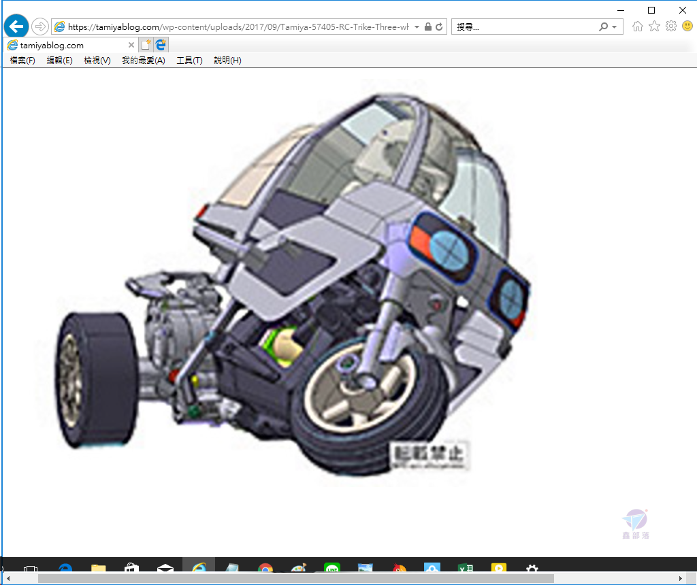The width and height of the screenshot is (697, 585).
Task: Click the magnifier search icon
Action: (603, 27)
